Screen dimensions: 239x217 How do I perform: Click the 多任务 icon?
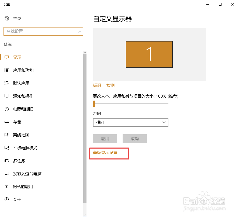tap(7, 161)
